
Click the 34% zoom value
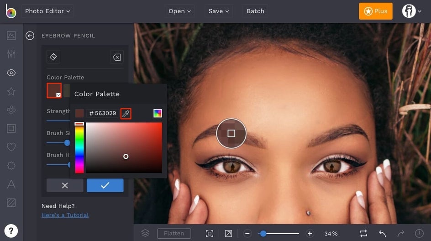(331, 234)
